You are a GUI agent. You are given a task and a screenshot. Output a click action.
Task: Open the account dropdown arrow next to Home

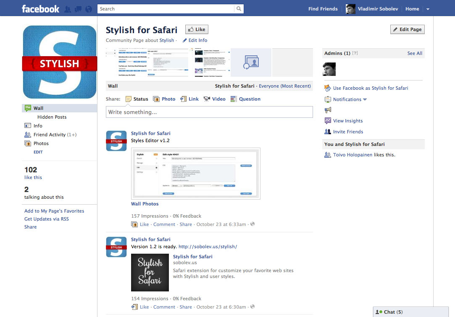click(x=428, y=8)
